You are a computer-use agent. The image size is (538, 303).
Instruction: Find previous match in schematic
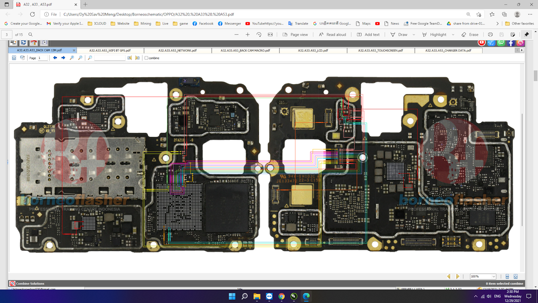click(129, 58)
